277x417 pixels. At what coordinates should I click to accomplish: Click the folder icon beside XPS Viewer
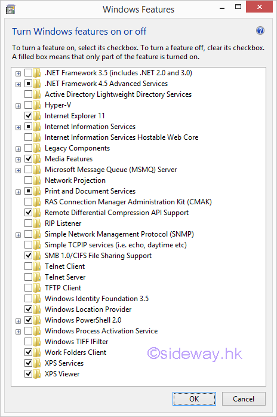[x=37, y=373]
